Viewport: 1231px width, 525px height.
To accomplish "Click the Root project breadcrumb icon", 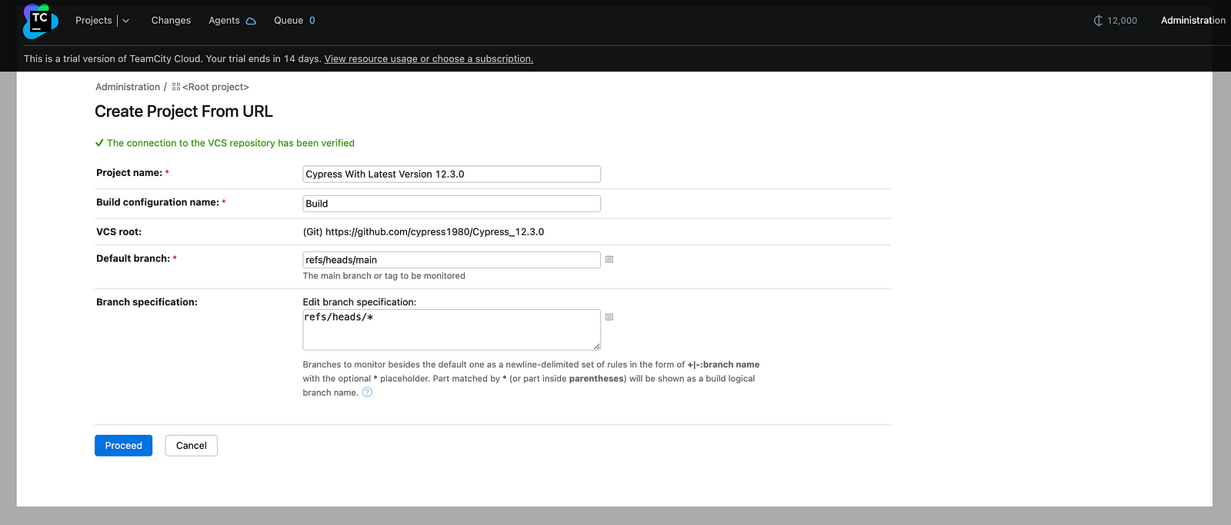I will tap(176, 87).
